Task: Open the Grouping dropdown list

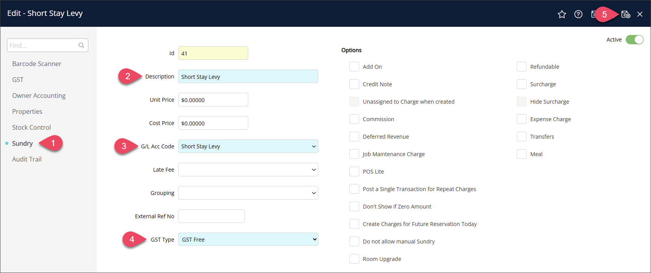Action: coord(248,193)
